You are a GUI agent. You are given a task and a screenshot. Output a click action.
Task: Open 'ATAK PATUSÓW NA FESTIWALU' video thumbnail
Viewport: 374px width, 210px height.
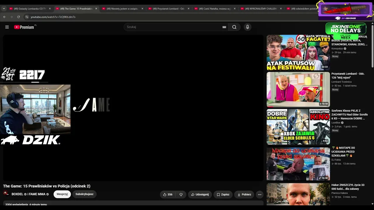(x=298, y=52)
